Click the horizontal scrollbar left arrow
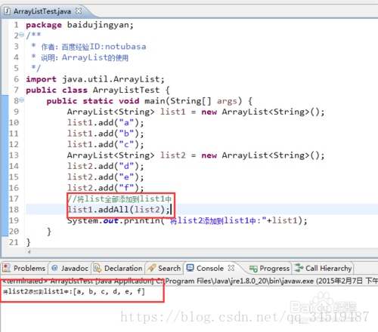This screenshot has width=378, height=332. [x=29, y=252]
